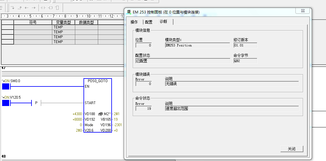The height and width of the screenshot is (161, 326).
Task: Switch to the 操作 tab
Action: [x=134, y=22]
